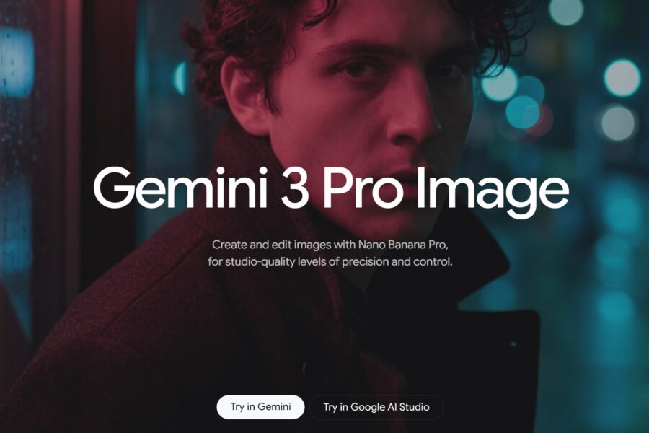Select the "studio-quality levels of precision" text line

click(330, 262)
